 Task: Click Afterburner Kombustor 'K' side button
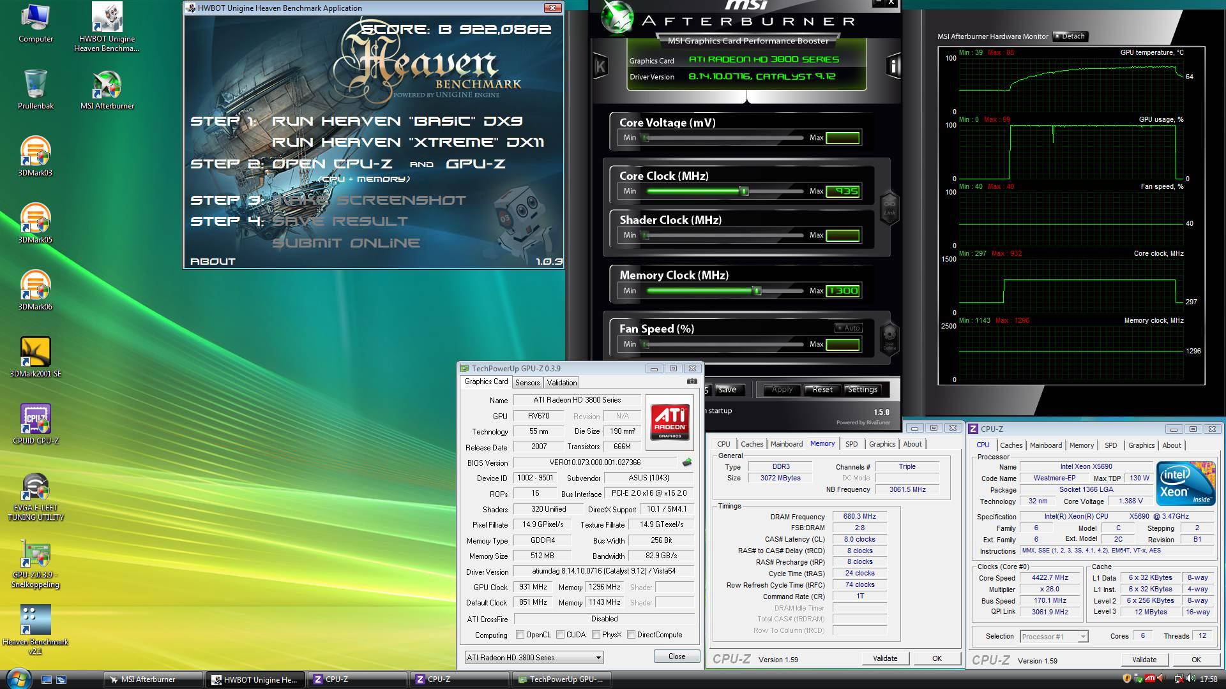point(600,66)
